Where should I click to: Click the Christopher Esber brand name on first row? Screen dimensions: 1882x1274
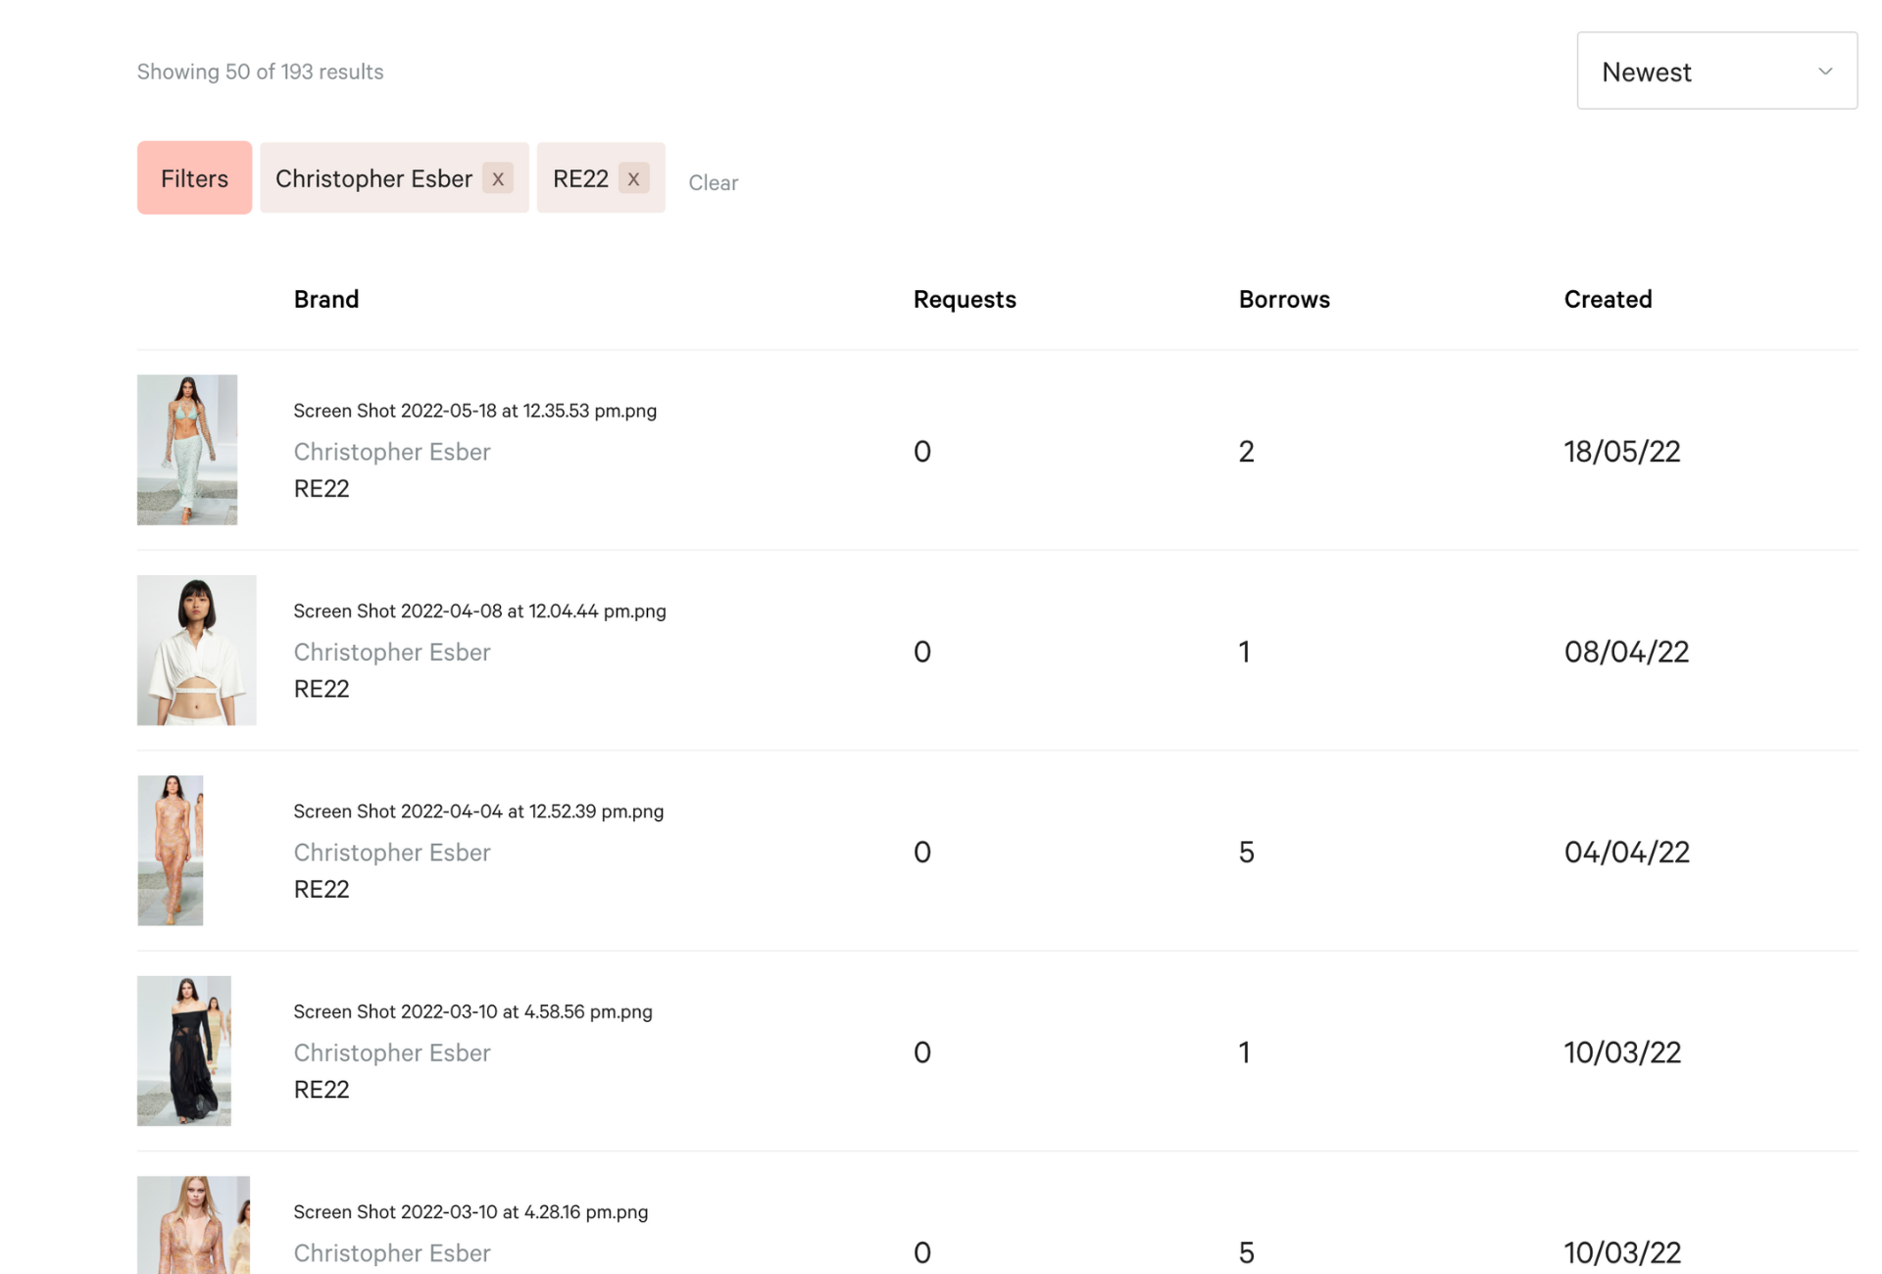pyautogui.click(x=392, y=452)
